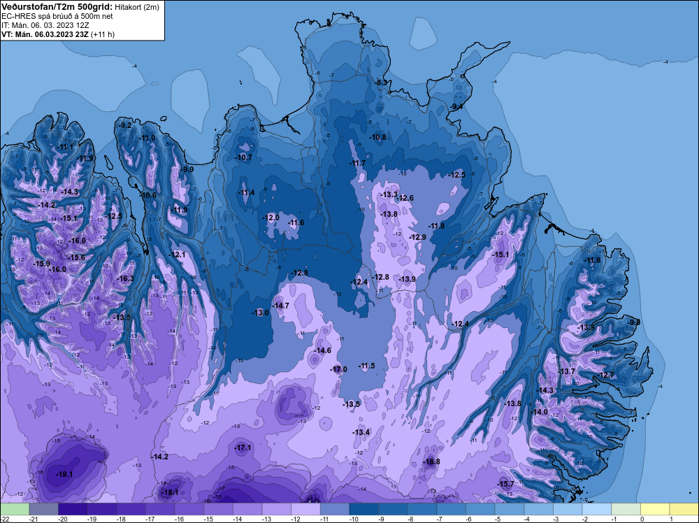
Task: Click the -10.7 temperature value
Action: [x=244, y=157]
